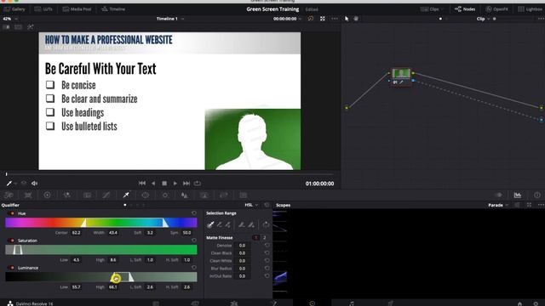The width and height of the screenshot is (545, 306).
Task: Select the picker add tool
Action: tap(227, 224)
